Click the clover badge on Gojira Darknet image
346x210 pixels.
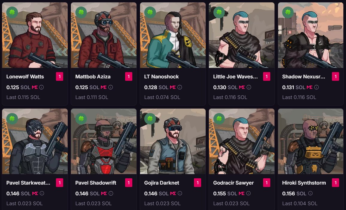click(150, 119)
